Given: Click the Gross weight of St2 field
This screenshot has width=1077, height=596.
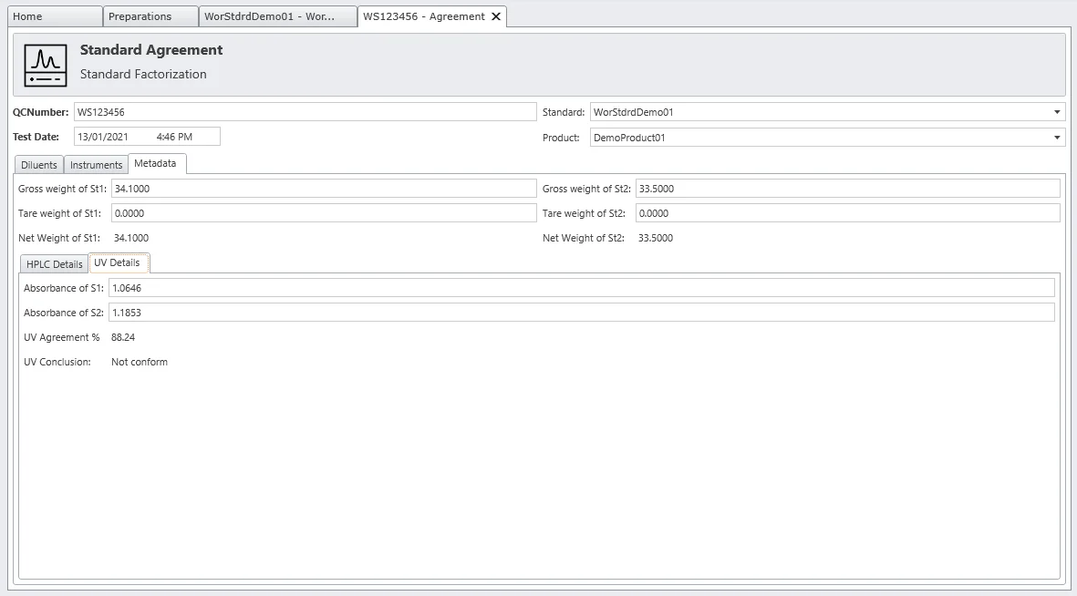Looking at the screenshot, I should (846, 189).
